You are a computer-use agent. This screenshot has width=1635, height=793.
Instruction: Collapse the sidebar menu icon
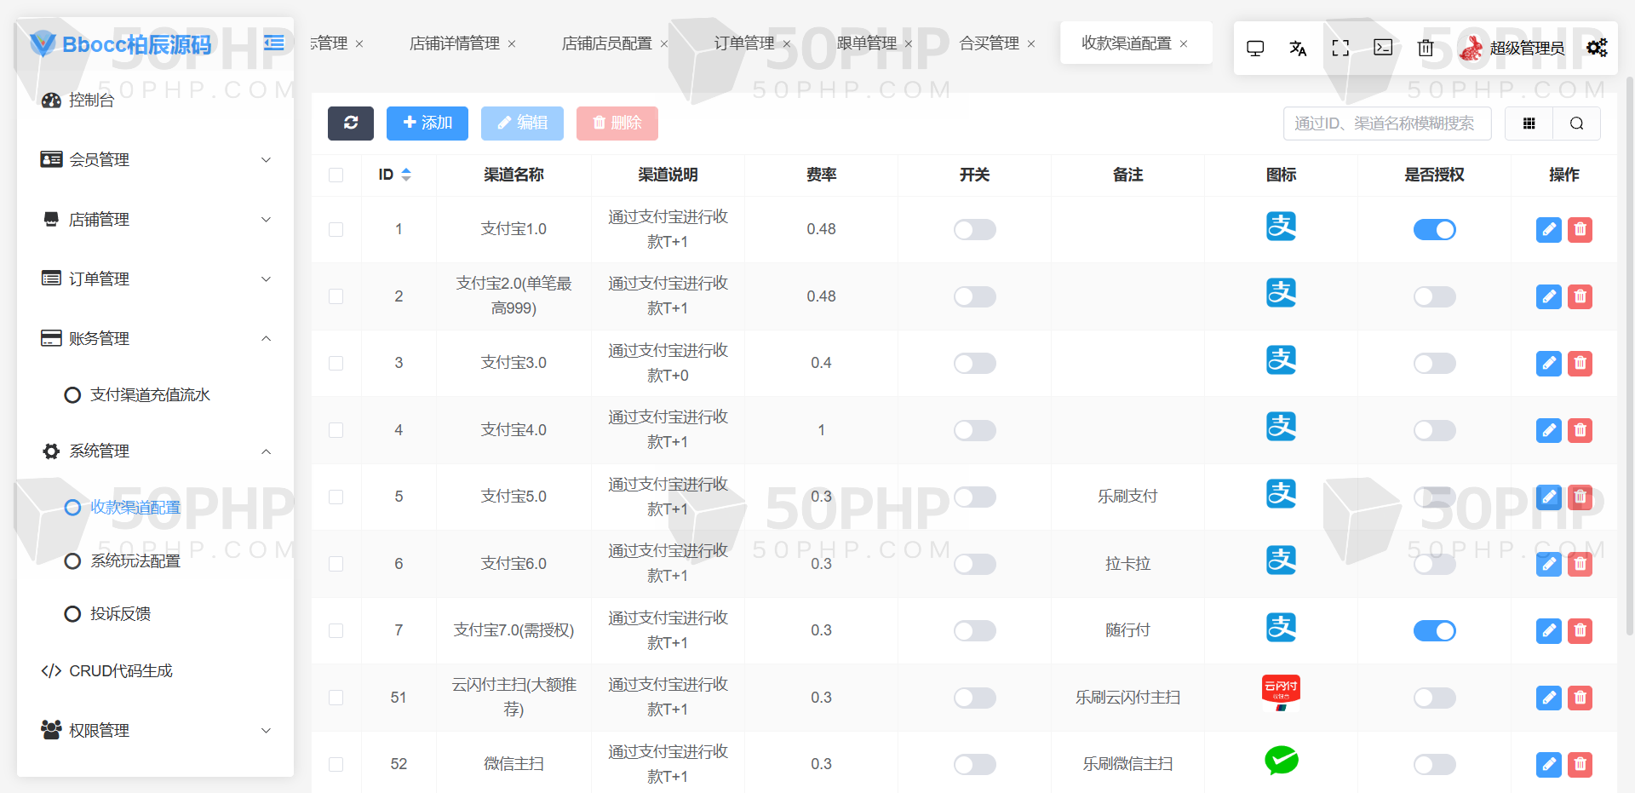click(274, 43)
